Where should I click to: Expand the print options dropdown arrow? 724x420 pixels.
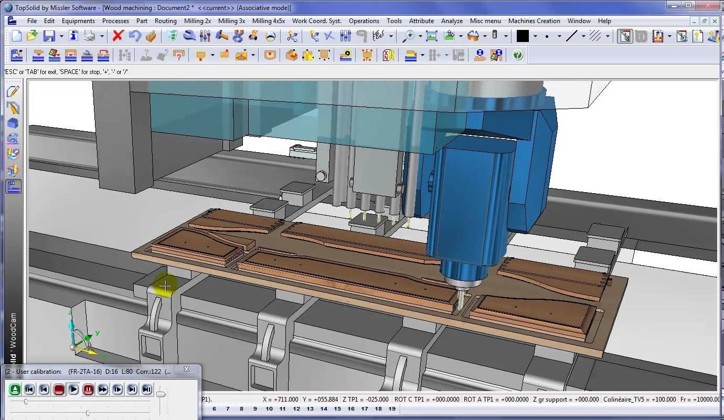pos(102,36)
